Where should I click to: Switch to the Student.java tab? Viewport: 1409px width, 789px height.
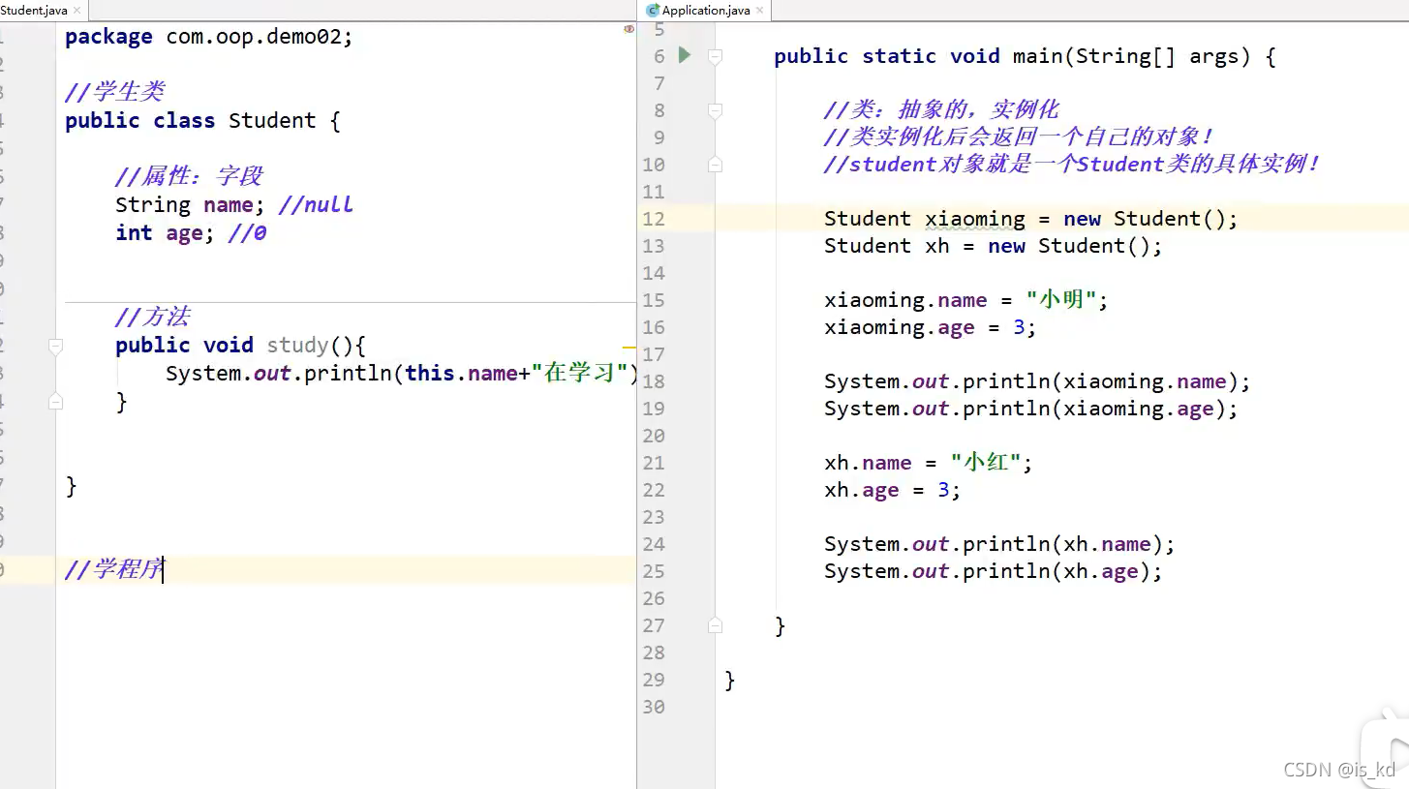point(33,11)
